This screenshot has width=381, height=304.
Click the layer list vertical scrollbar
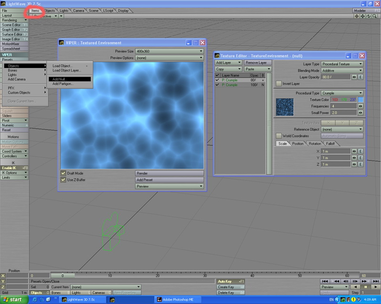pos(269,123)
